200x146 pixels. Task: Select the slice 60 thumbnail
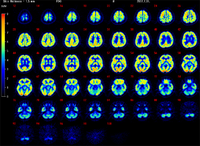click(x=25, y=87)
